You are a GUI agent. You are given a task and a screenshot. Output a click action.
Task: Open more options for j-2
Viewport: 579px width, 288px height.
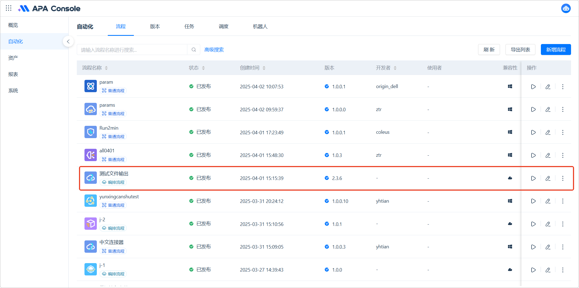[563, 224]
